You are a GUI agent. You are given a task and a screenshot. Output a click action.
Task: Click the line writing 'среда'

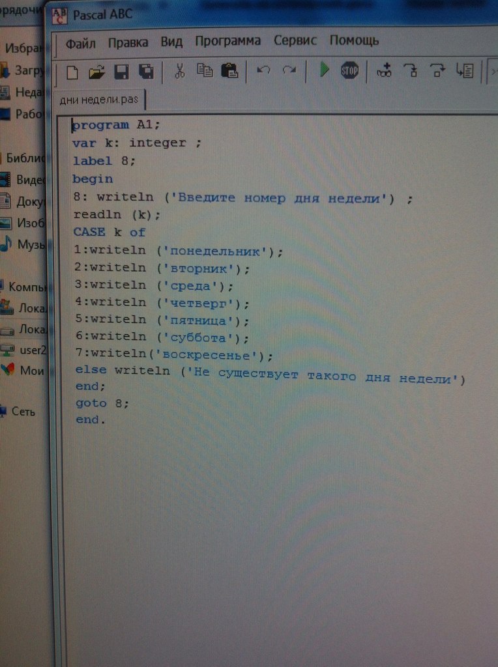(154, 285)
